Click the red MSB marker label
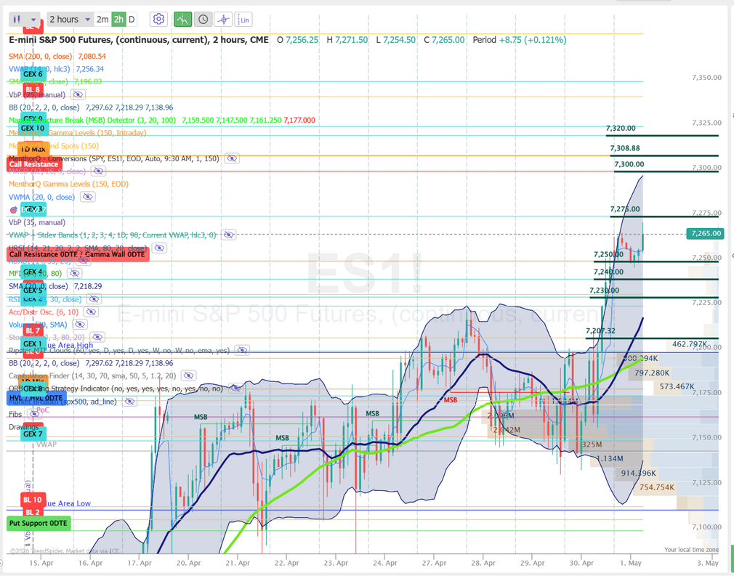This screenshot has height=581, width=734. [x=451, y=400]
